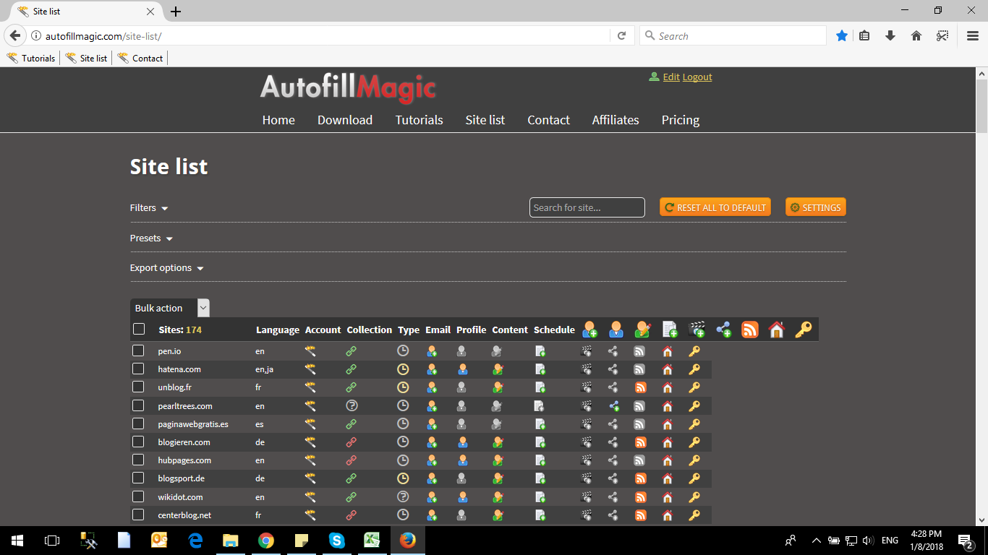Viewport: 988px width, 555px height.
Task: Open Tutorials in the main navigation menu
Action: point(420,120)
